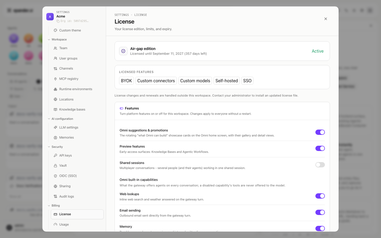Enable the Shared sessions toggle

pyautogui.click(x=320, y=165)
